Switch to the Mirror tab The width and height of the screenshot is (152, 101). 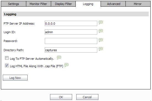pyautogui.click(x=138, y=4)
